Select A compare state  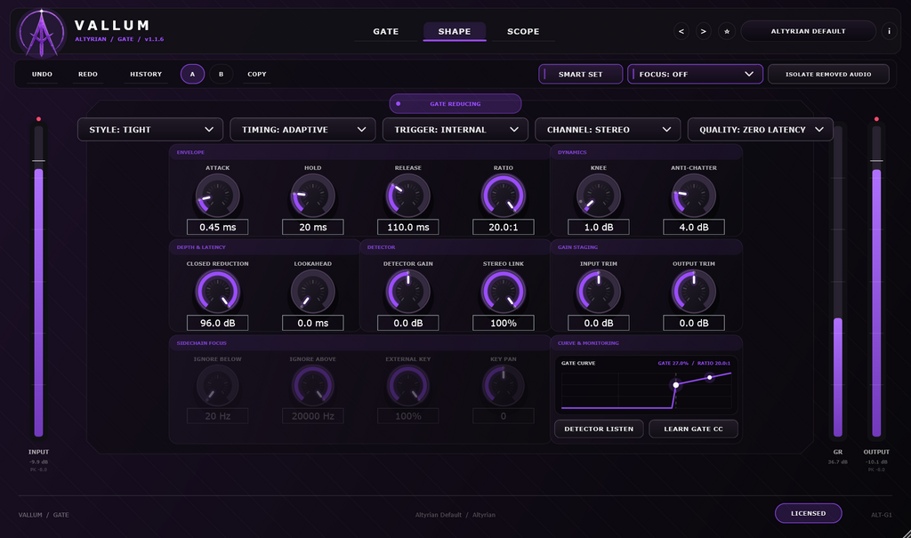click(192, 75)
